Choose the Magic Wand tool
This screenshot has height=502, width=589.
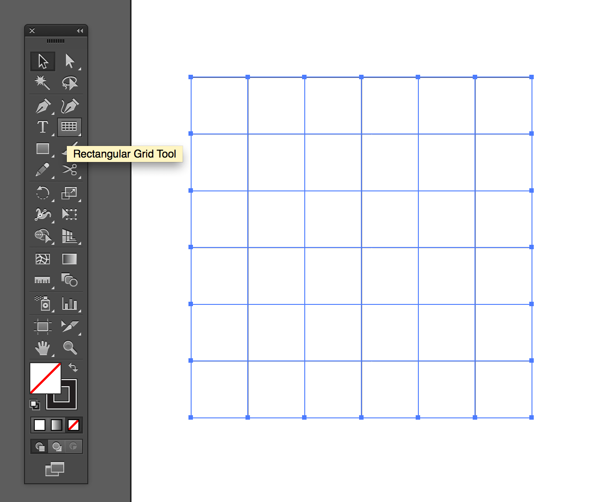(43, 82)
